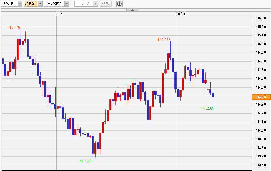
Task: Click the 144.800 axis value
Action: click(x=261, y=61)
